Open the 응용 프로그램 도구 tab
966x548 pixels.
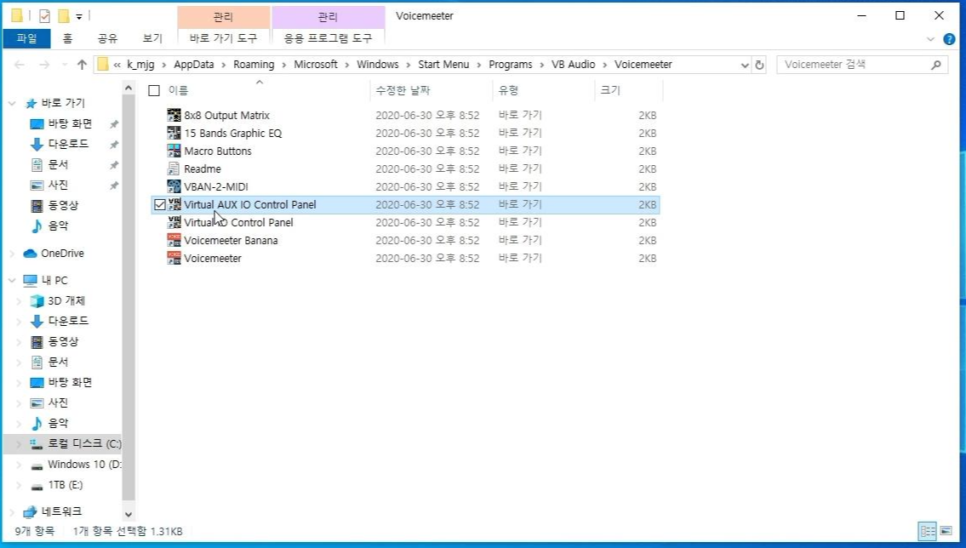pos(328,38)
